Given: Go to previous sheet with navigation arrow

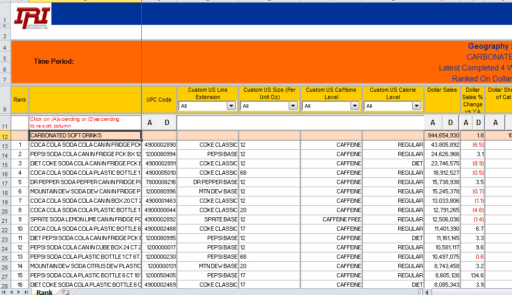Looking at the screenshot, I should (x=11, y=292).
